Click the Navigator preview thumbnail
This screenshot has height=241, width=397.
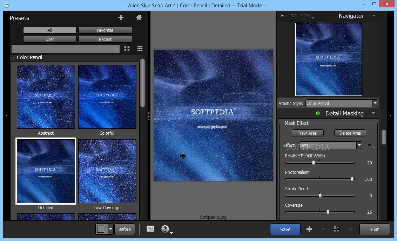pyautogui.click(x=329, y=59)
